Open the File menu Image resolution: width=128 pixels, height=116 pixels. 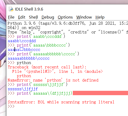[11, 17]
